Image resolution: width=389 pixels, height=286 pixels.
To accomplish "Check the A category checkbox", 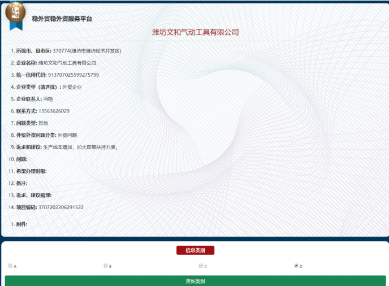I will coord(10,266).
